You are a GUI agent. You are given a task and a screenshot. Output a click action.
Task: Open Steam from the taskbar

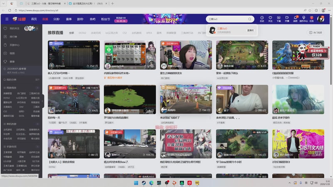(x=144, y=183)
